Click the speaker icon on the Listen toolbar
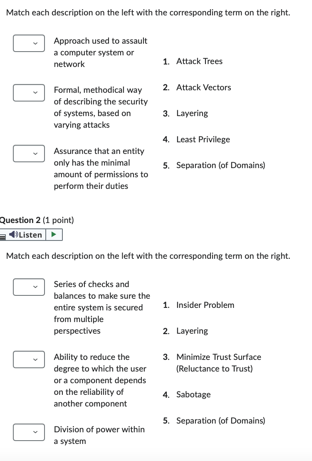The image size is (312, 461). (13, 235)
